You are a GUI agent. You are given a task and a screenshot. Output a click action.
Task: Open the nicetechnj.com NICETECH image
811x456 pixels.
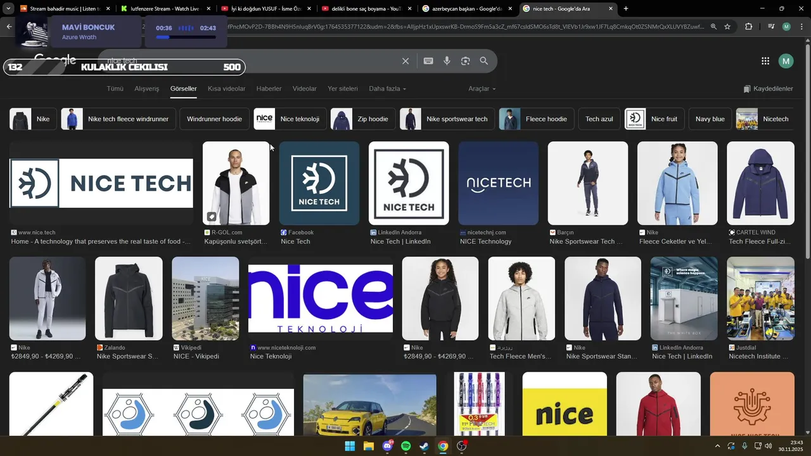pos(498,183)
